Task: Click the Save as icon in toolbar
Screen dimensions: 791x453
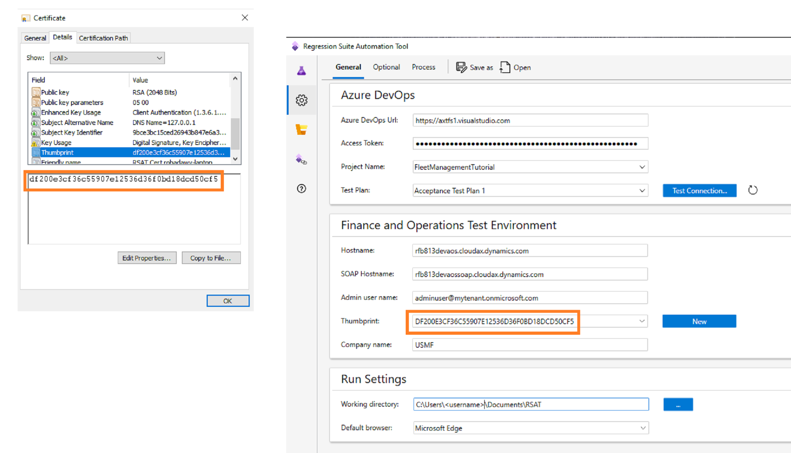Action: tap(460, 67)
